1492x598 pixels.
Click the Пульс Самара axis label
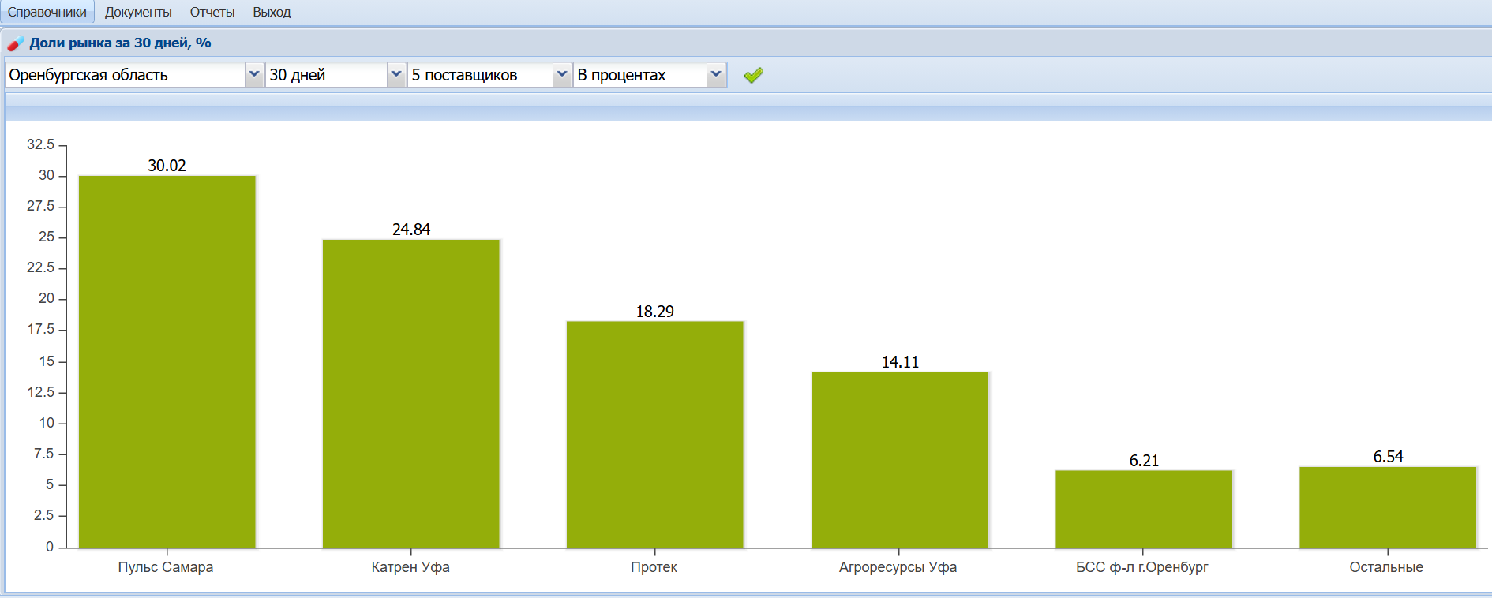point(166,567)
